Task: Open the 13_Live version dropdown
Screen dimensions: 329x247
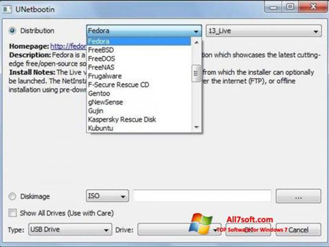Action: [x=264, y=31]
